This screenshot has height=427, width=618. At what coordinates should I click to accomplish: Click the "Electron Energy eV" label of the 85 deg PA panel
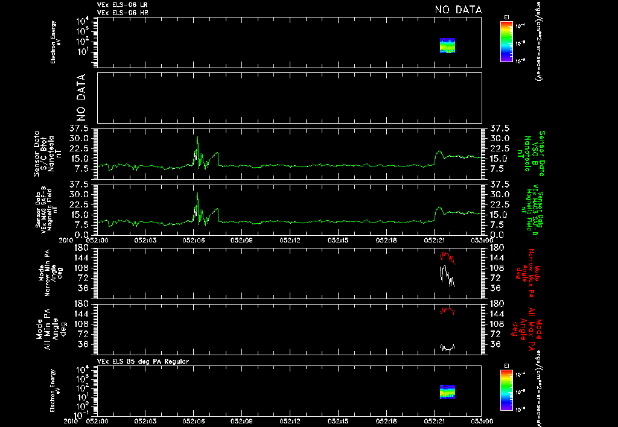tap(54, 391)
